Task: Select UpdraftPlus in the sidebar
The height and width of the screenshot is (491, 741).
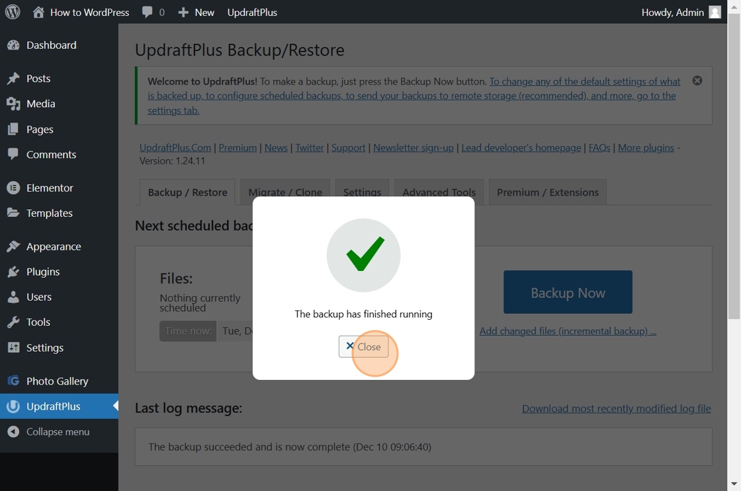Action: point(59,406)
